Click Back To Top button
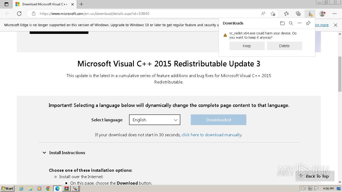Image resolution: width=342 pixels, height=192 pixels. (x=315, y=176)
